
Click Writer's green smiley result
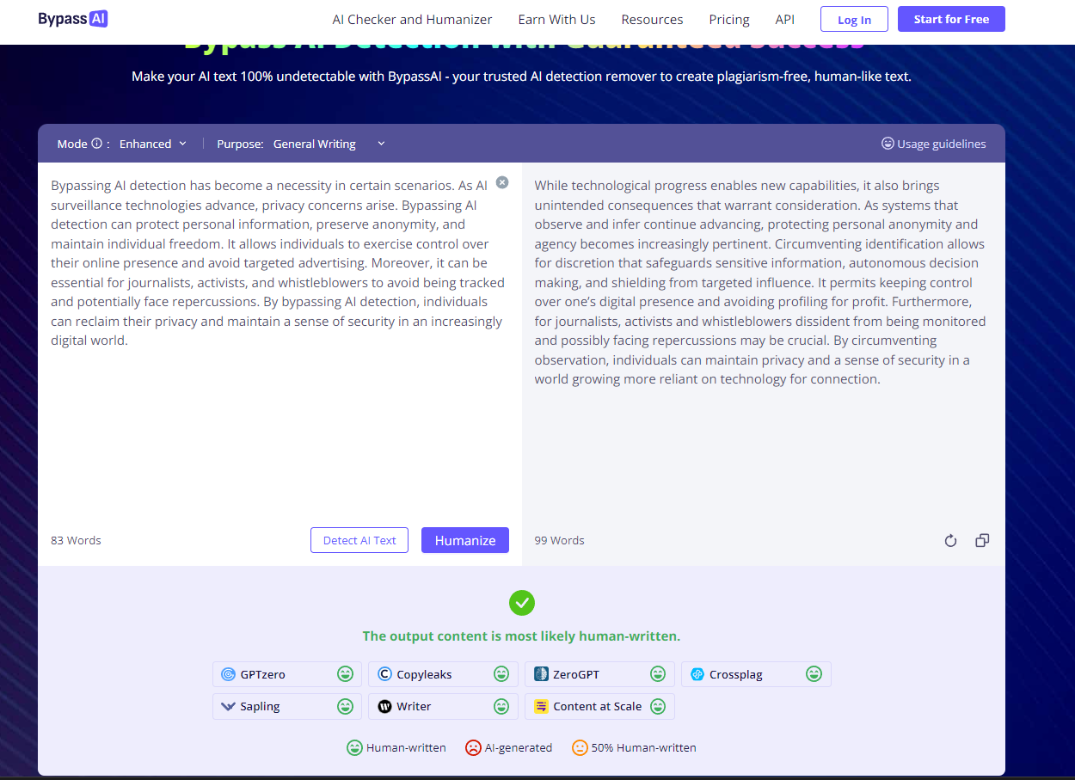coord(501,706)
